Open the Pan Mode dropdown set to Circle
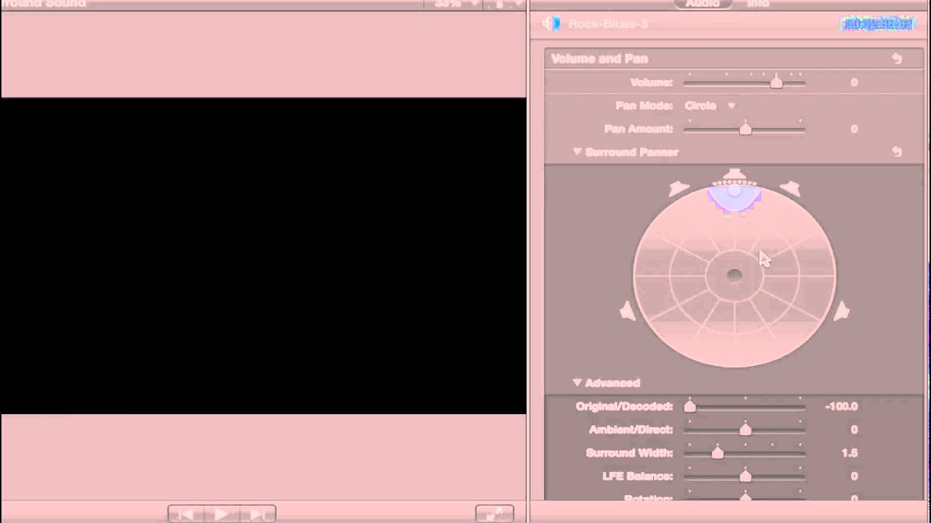 pyautogui.click(x=710, y=105)
